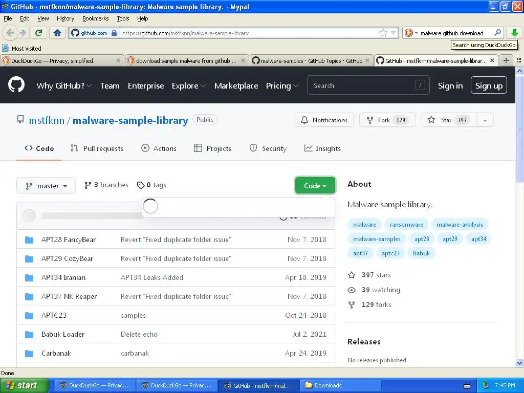The width and height of the screenshot is (524, 393).
Task: Click the site identity github.com lock badge
Action: click(x=94, y=33)
